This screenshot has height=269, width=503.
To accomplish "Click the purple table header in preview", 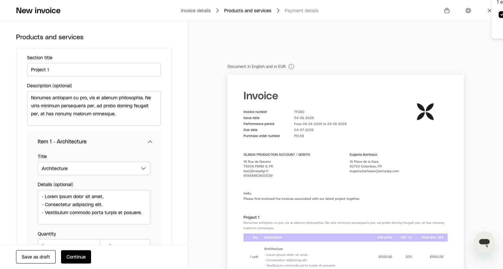I will tap(345, 237).
